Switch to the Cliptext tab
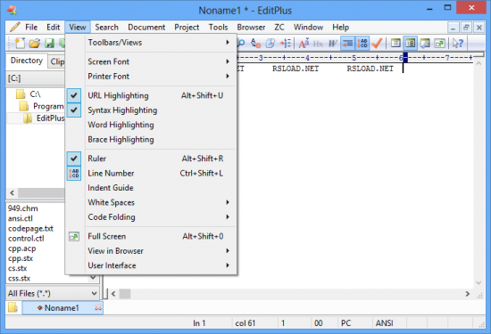This screenshot has width=491, height=334. [57, 61]
